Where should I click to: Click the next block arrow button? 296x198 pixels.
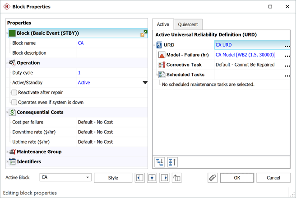click(x=165, y=178)
